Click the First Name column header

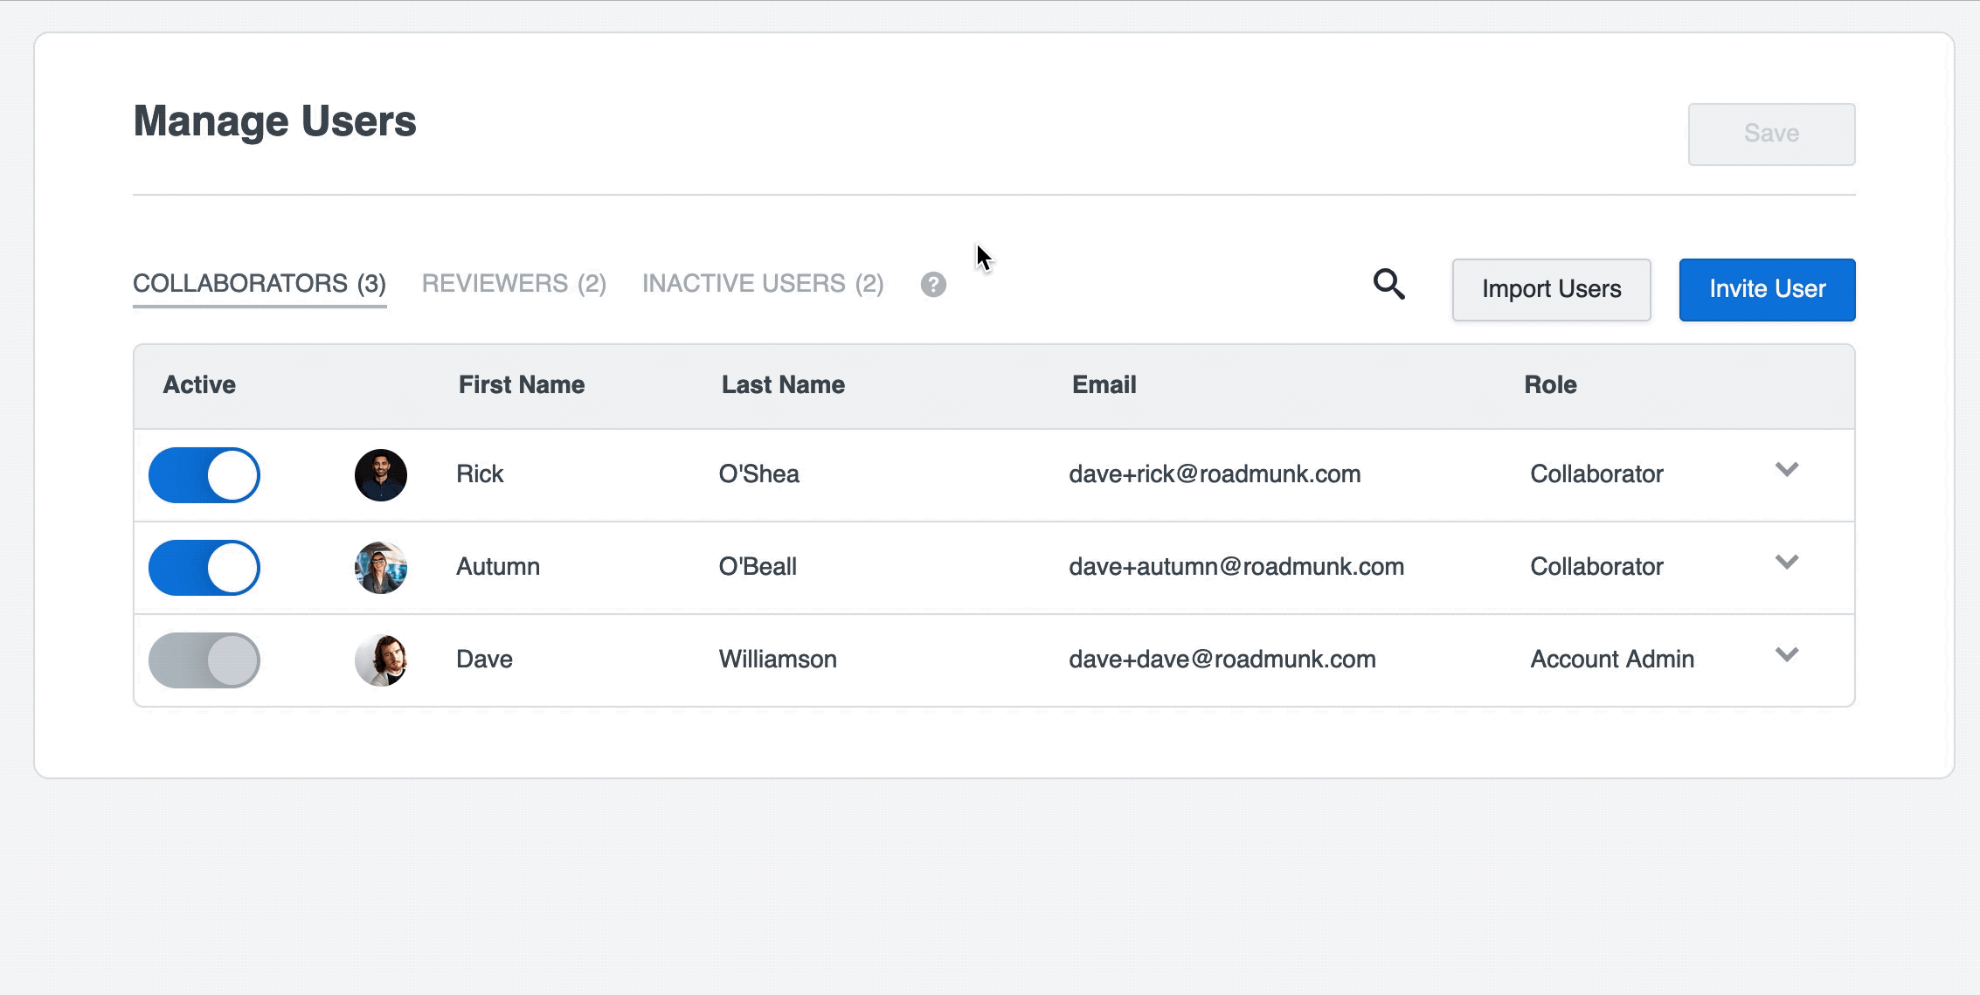[521, 384]
